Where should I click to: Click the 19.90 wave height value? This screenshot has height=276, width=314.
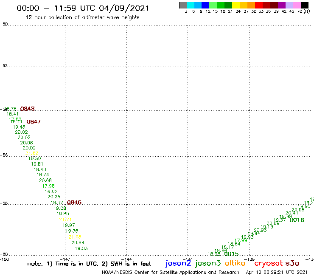[304, 206]
